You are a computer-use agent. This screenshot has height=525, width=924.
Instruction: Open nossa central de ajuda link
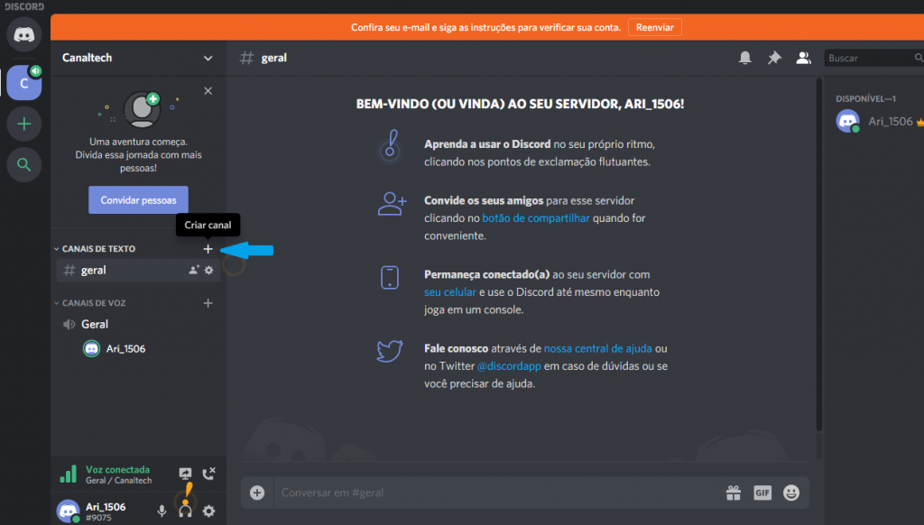597,348
